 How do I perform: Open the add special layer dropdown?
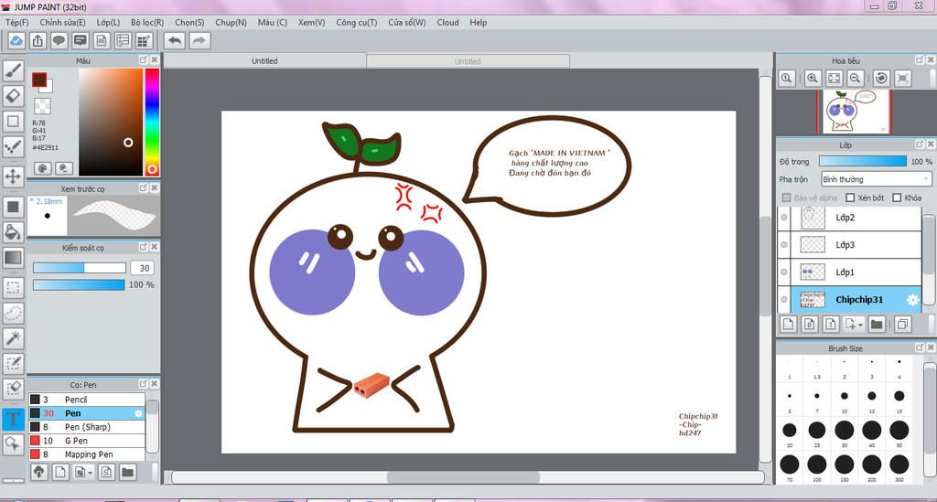[x=855, y=324]
